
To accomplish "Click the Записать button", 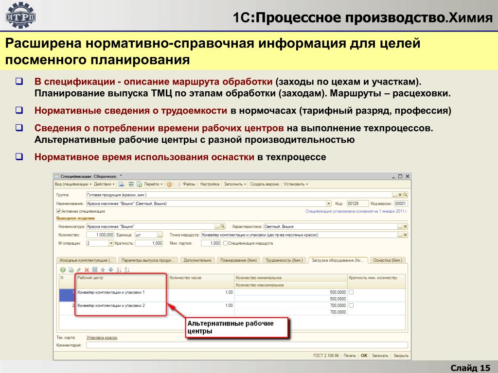I will tap(380, 356).
